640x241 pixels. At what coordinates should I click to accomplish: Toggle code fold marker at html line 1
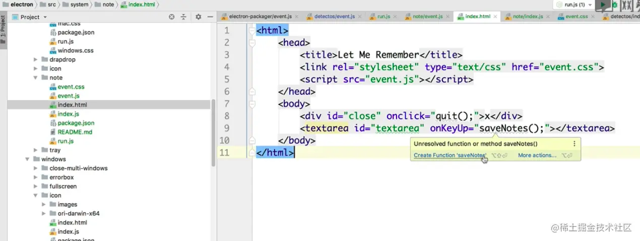click(252, 30)
